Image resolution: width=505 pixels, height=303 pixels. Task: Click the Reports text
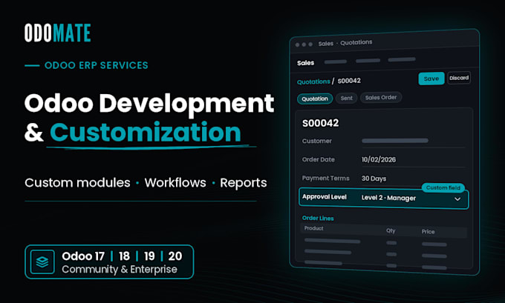tap(244, 183)
